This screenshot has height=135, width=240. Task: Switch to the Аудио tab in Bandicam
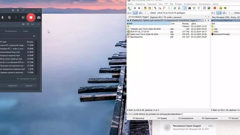(25, 31)
